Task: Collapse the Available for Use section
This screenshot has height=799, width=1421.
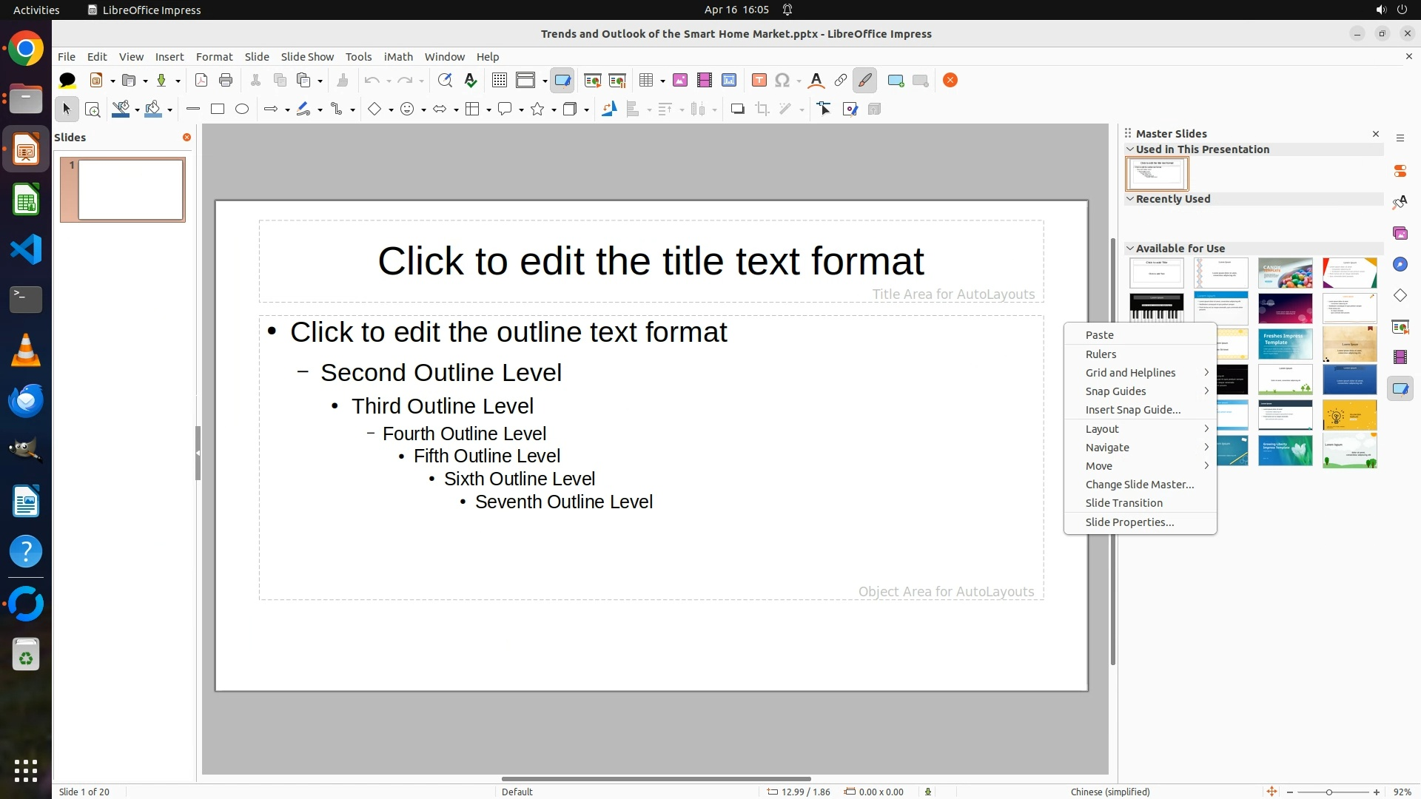Action: pyautogui.click(x=1130, y=249)
